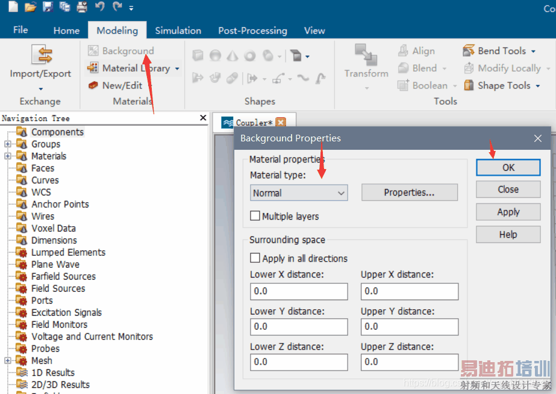
Task: Open the quick access toolbar customize arrow
Action: click(x=131, y=8)
